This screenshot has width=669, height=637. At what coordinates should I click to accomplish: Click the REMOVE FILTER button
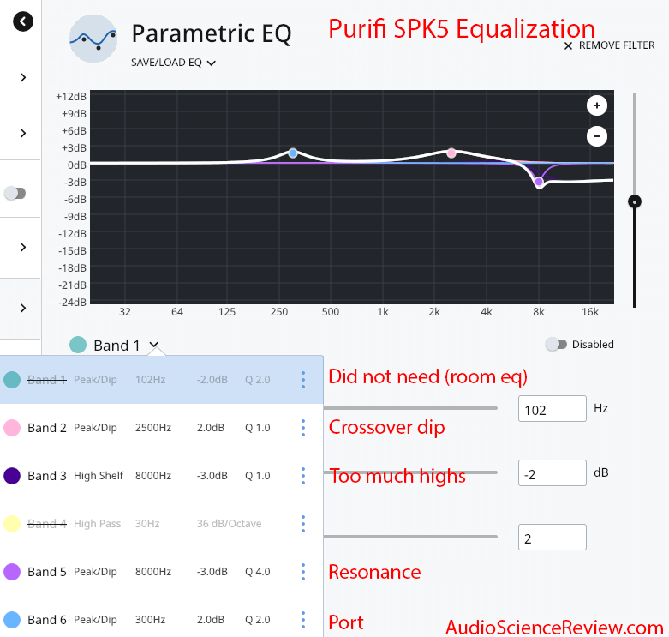coord(609,45)
